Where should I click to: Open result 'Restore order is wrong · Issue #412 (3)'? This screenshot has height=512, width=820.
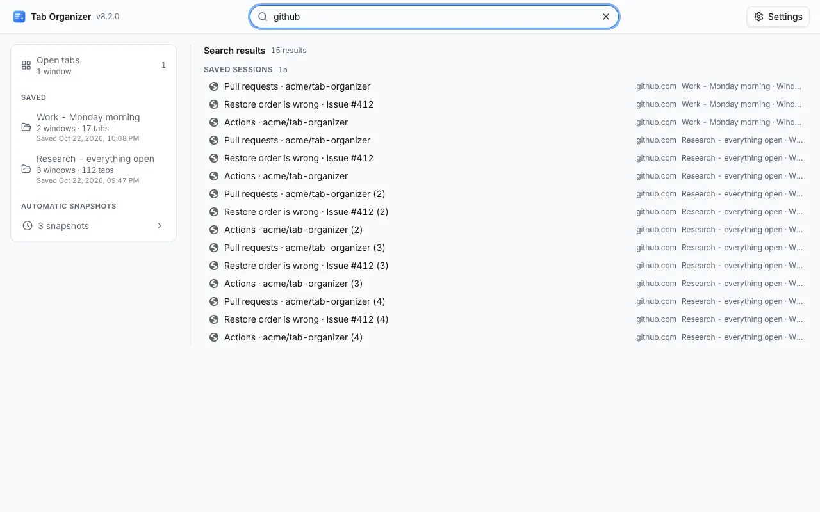pos(506,266)
